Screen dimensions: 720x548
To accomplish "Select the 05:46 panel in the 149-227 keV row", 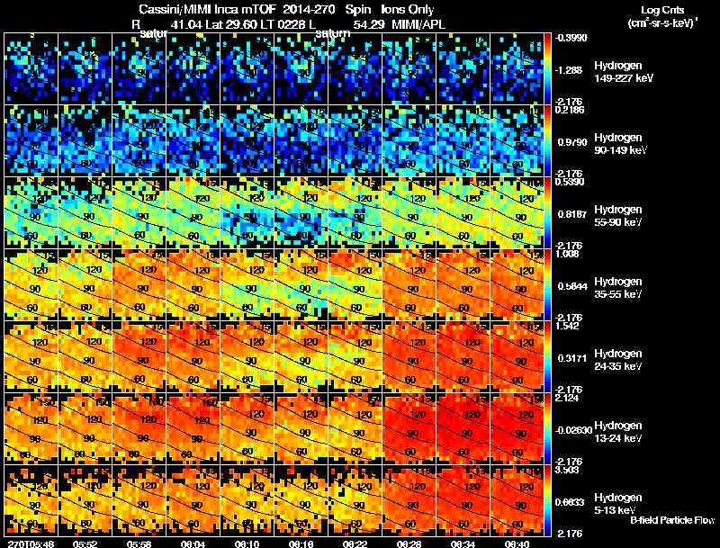I will pyautogui.click(x=31, y=68).
